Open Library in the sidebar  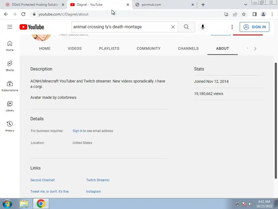10,106
